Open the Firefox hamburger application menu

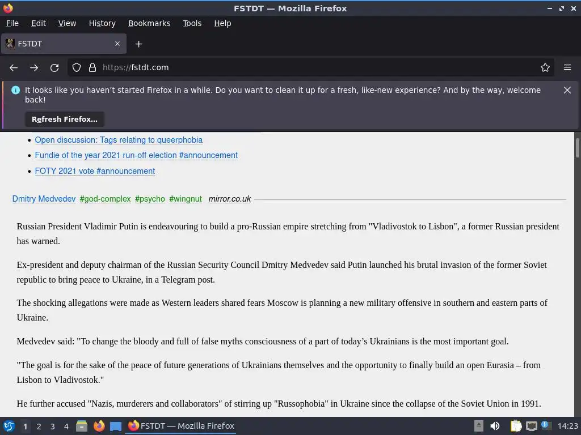567,68
